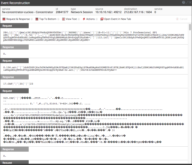Image resolution: width=192 pixels, height=165 pixels.
Task: Expand the View Text dropdown arrow
Action: pos(79,19)
